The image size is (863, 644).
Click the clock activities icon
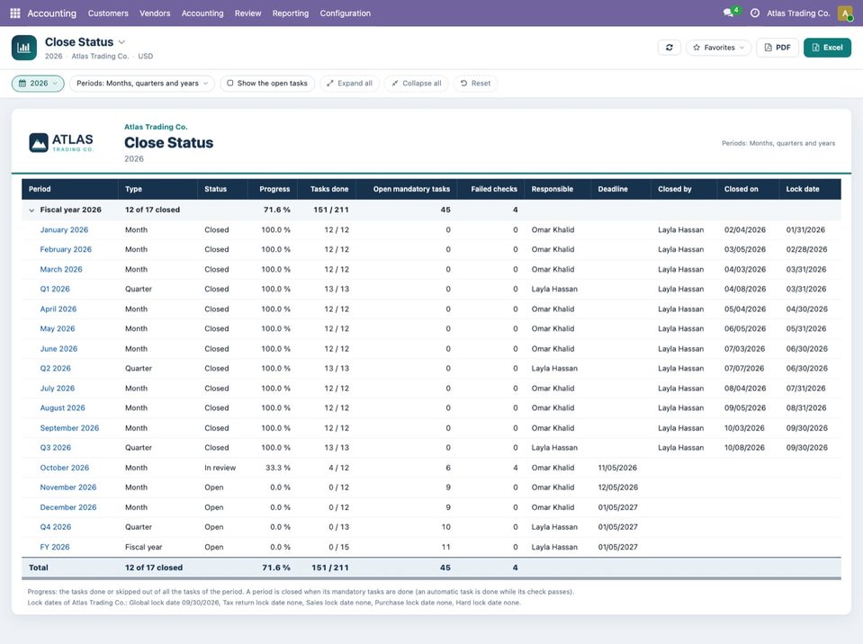(755, 13)
